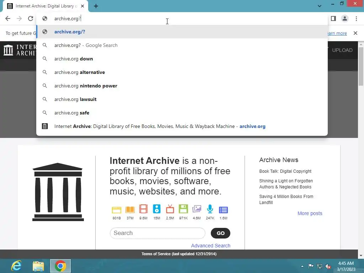Click the archive Search input field

pos(157,233)
